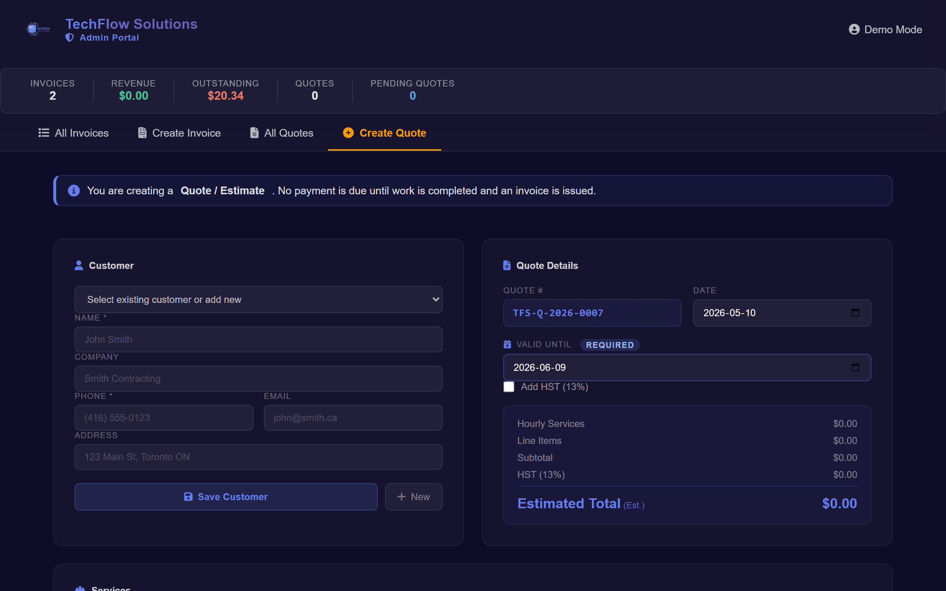Click the Save Customer button
The image size is (946, 591).
[x=226, y=497]
